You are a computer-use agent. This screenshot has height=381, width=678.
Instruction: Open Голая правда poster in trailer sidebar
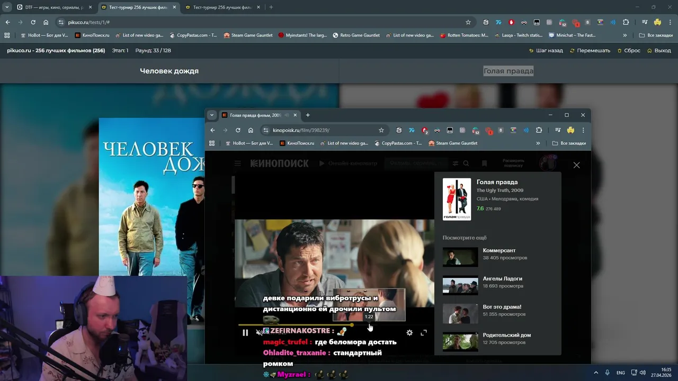coord(457,199)
